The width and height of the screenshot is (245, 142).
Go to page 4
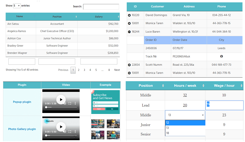(90, 70)
